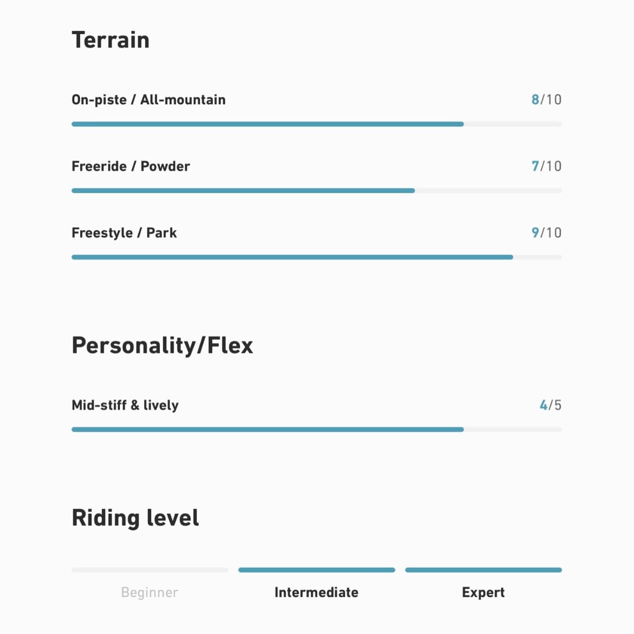Click the grey Beginner level bar segment
The width and height of the screenshot is (634, 634).
[150, 570]
